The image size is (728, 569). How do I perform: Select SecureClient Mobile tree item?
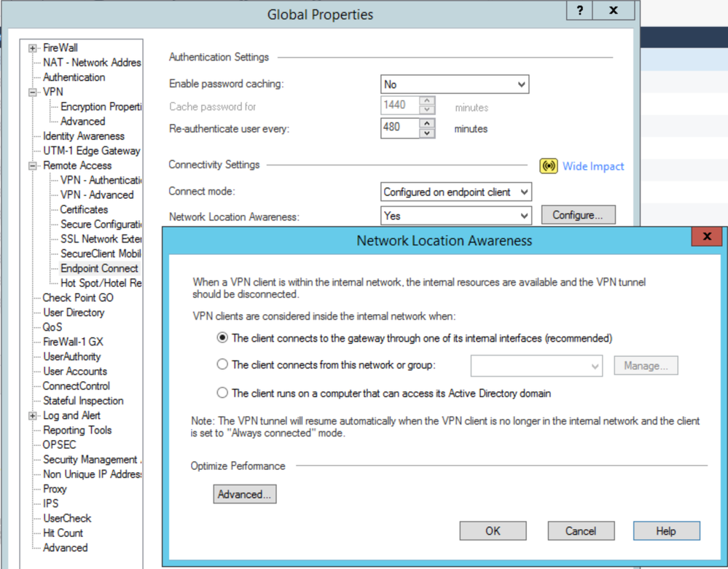click(101, 254)
